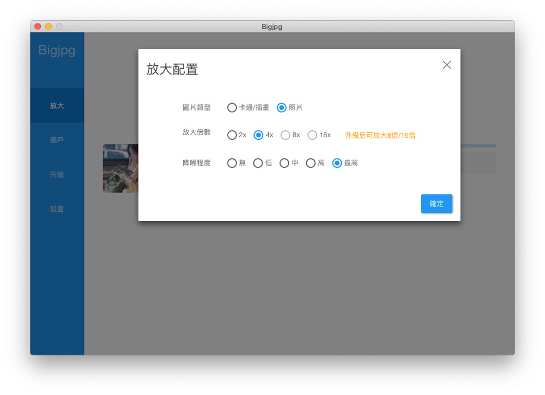Image resolution: width=545 pixels, height=395 pixels.
Task: Choose 2x upscale factor
Action: coord(232,135)
